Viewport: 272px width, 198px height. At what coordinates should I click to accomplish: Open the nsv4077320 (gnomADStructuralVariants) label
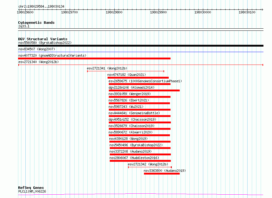coord(52,55)
